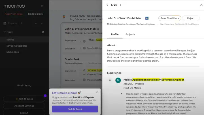The image size is (204, 115).
Task: Click San Francisco, California location text
Action: 179,24
